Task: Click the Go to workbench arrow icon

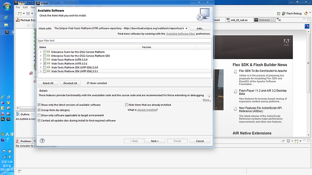Action: coord(307,26)
